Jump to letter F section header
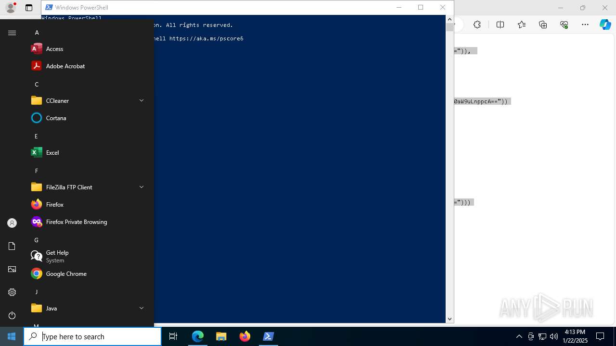 click(x=36, y=171)
